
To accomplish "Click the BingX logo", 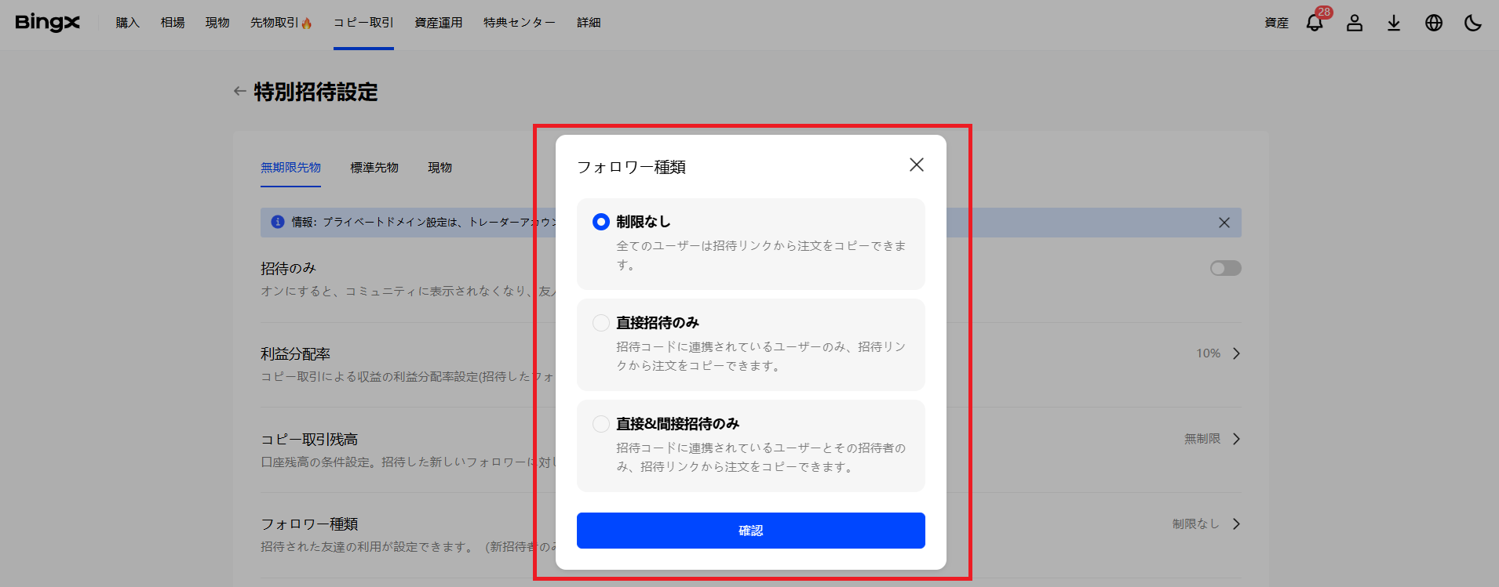I will click(48, 23).
